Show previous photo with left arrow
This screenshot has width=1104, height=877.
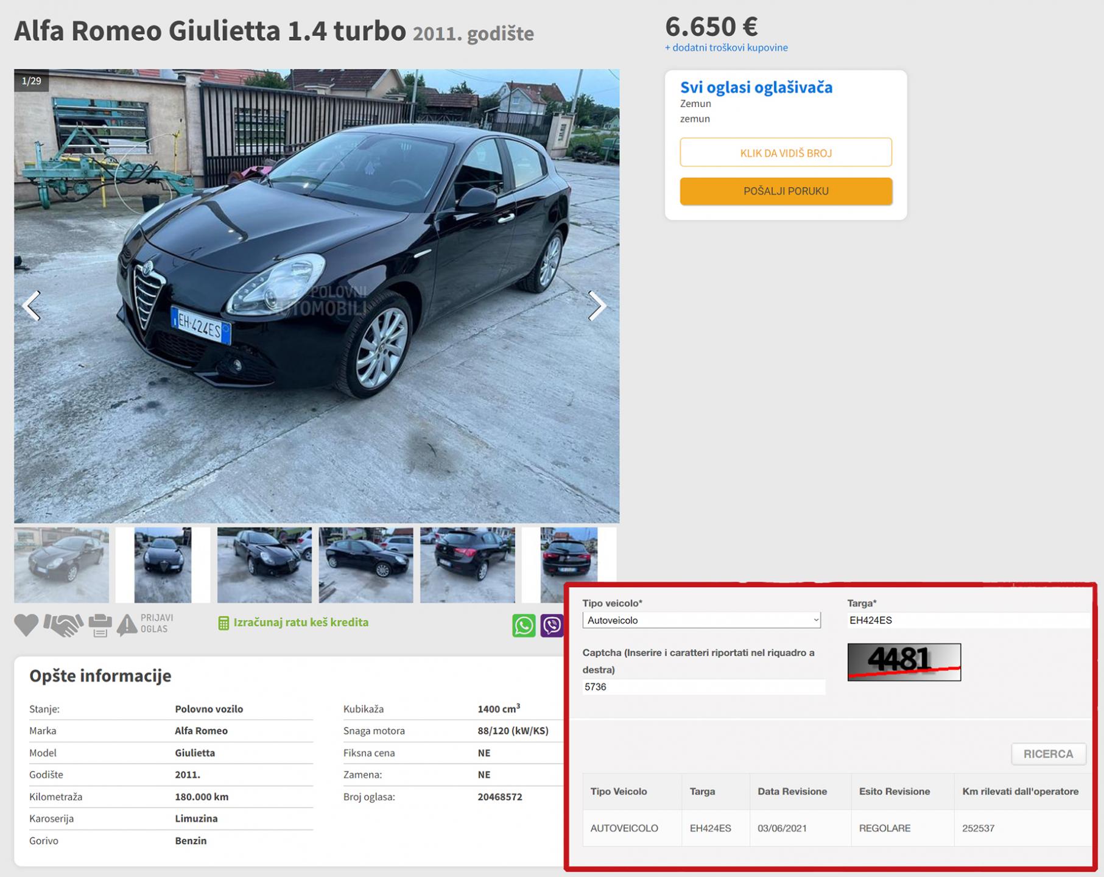point(31,305)
